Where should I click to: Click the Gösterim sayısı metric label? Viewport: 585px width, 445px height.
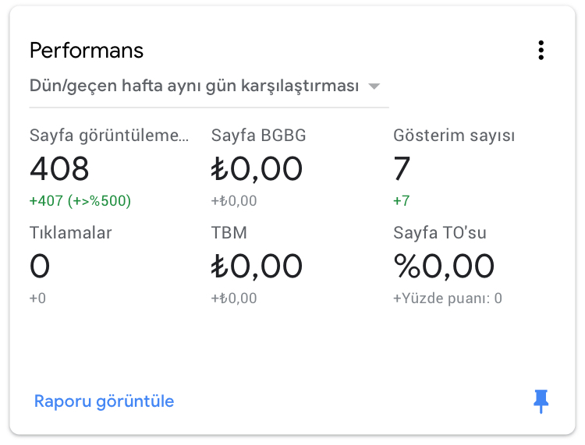click(x=454, y=136)
